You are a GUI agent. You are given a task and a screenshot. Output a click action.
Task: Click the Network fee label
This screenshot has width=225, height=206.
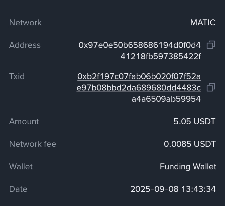[33, 144]
